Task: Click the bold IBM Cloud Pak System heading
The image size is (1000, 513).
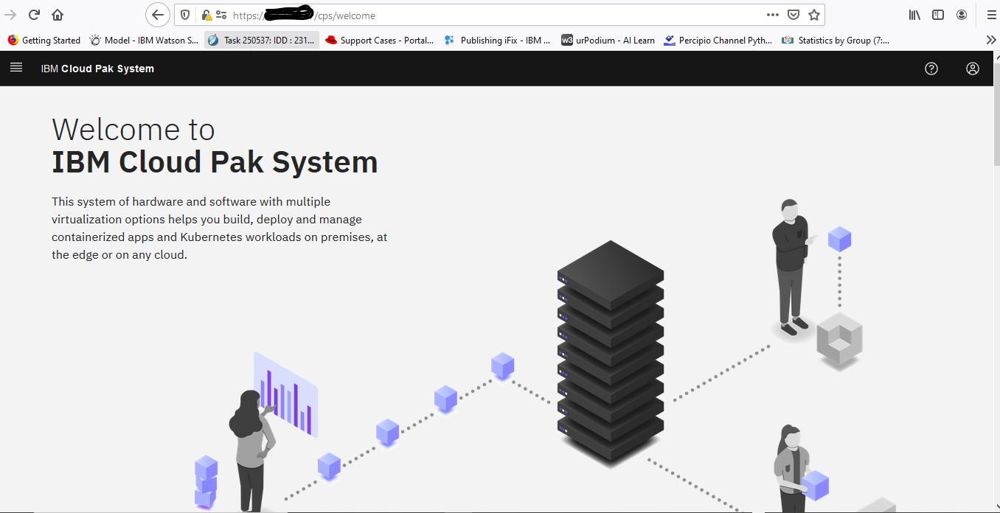Action: [x=215, y=162]
